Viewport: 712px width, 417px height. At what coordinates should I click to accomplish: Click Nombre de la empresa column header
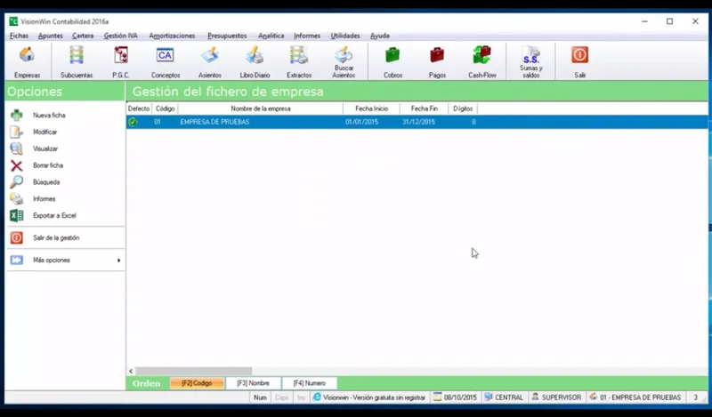click(x=261, y=108)
